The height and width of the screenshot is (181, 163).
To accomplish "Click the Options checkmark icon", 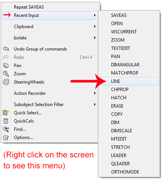I will click(x=6, y=138).
